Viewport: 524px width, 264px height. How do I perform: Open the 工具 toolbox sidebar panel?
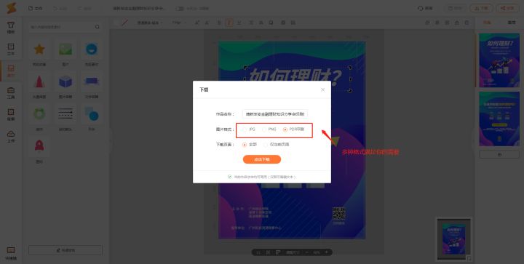click(11, 92)
